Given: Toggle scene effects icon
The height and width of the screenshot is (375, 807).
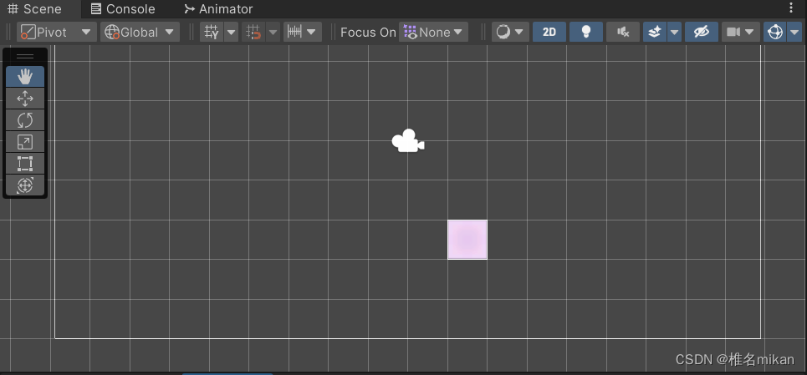Looking at the screenshot, I should [655, 32].
